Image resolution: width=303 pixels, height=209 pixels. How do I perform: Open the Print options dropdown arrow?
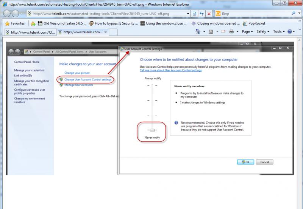pos(237,31)
